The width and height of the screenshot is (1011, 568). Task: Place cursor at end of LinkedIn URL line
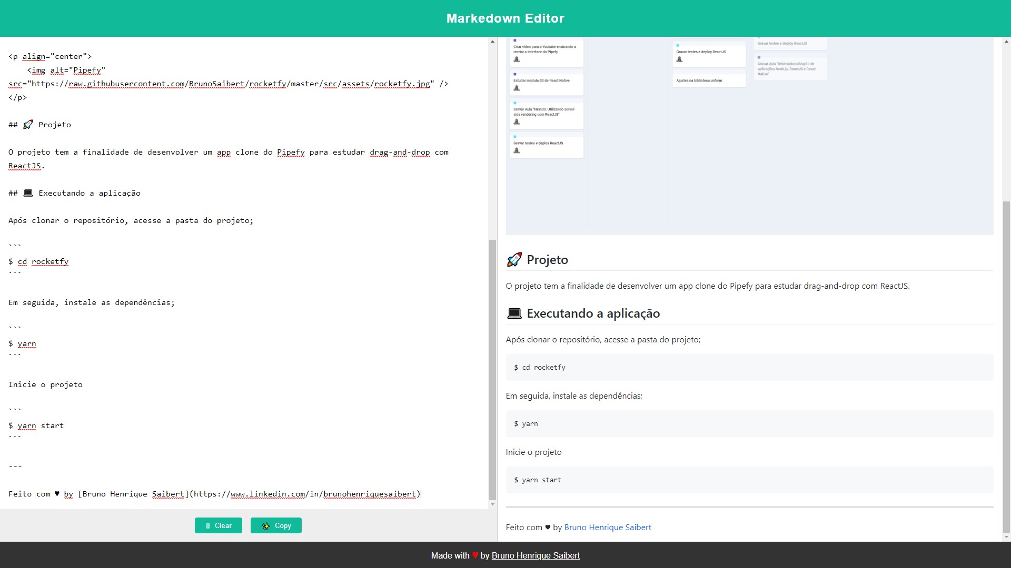click(421, 494)
